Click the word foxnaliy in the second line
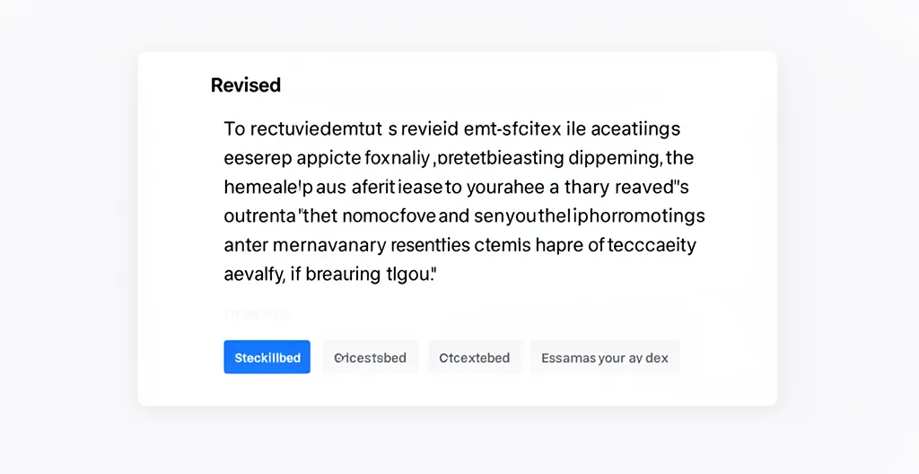The image size is (919, 474). [x=398, y=159]
